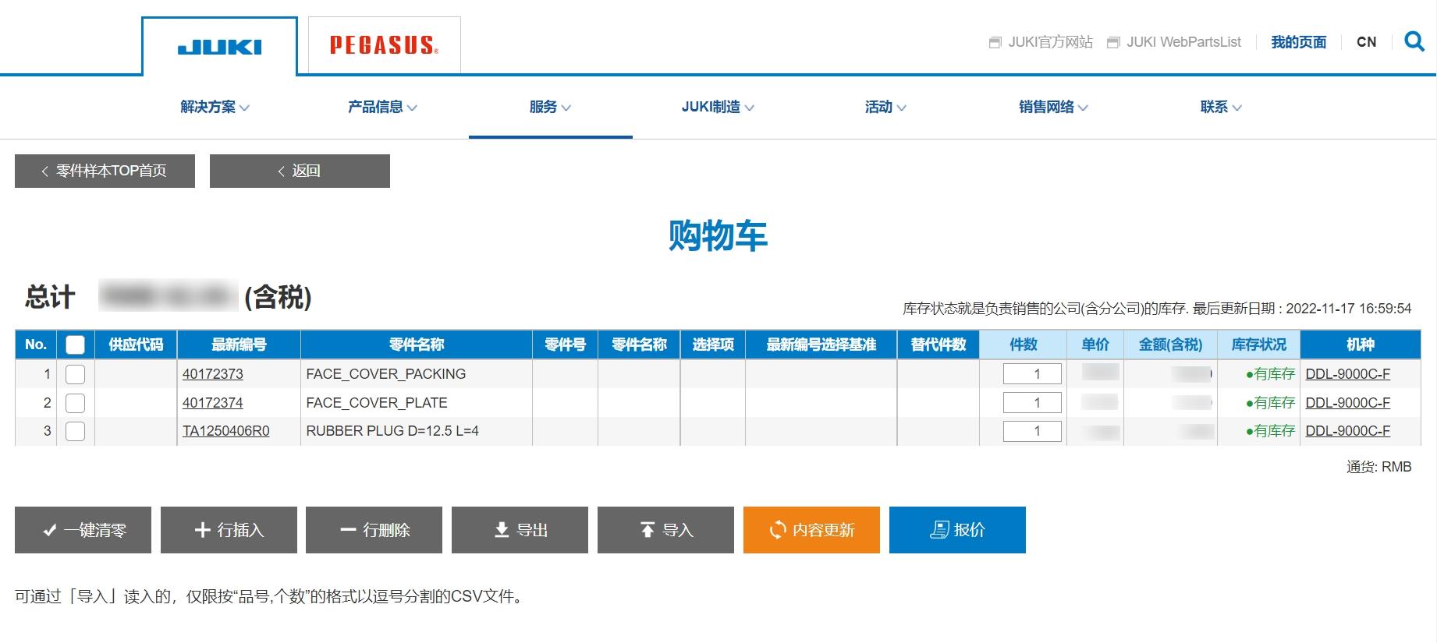Click quantity field for FACE_COVER_PLATE
The width and height of the screenshot is (1437, 643).
1032,403
